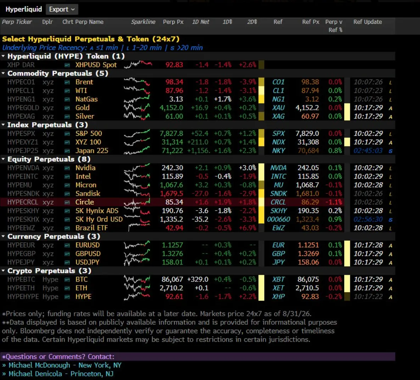Sort by Perp Px column header

coord(173,22)
